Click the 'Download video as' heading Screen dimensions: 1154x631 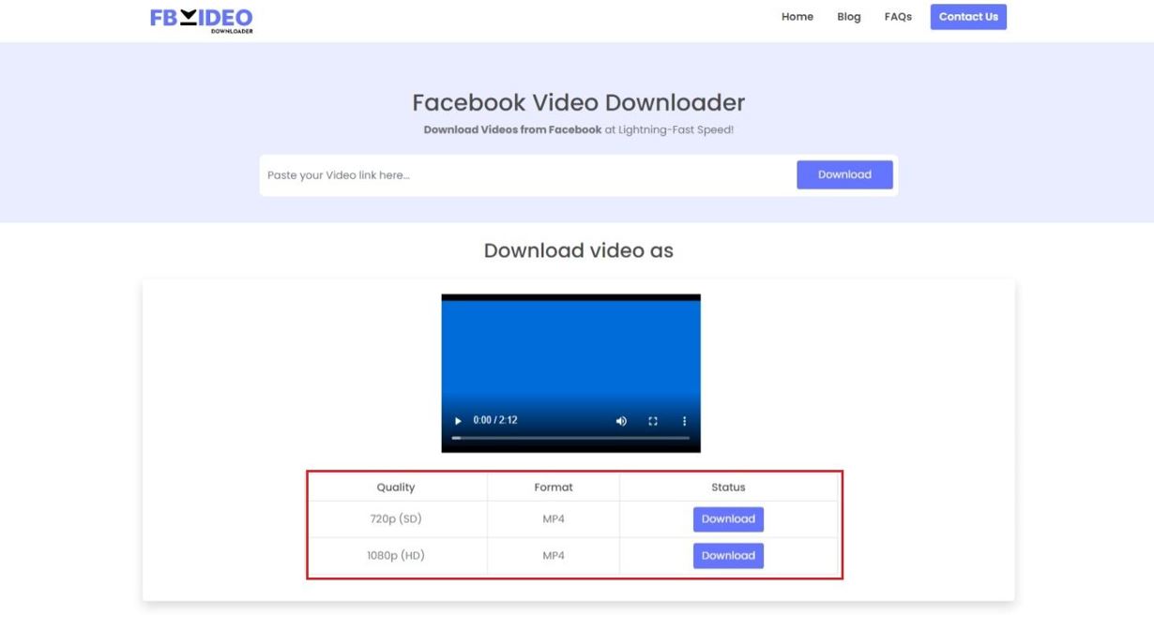coord(578,250)
